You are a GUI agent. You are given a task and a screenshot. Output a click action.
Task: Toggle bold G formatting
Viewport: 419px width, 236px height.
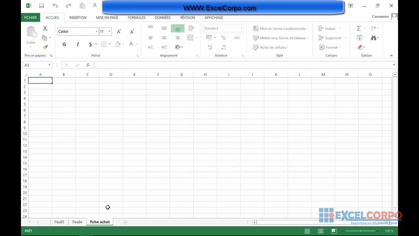(64, 44)
